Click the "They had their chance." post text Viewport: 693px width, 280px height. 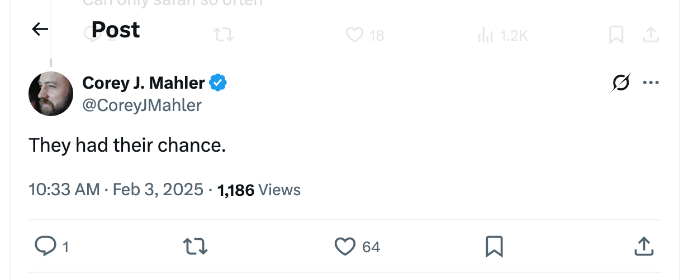click(x=127, y=146)
